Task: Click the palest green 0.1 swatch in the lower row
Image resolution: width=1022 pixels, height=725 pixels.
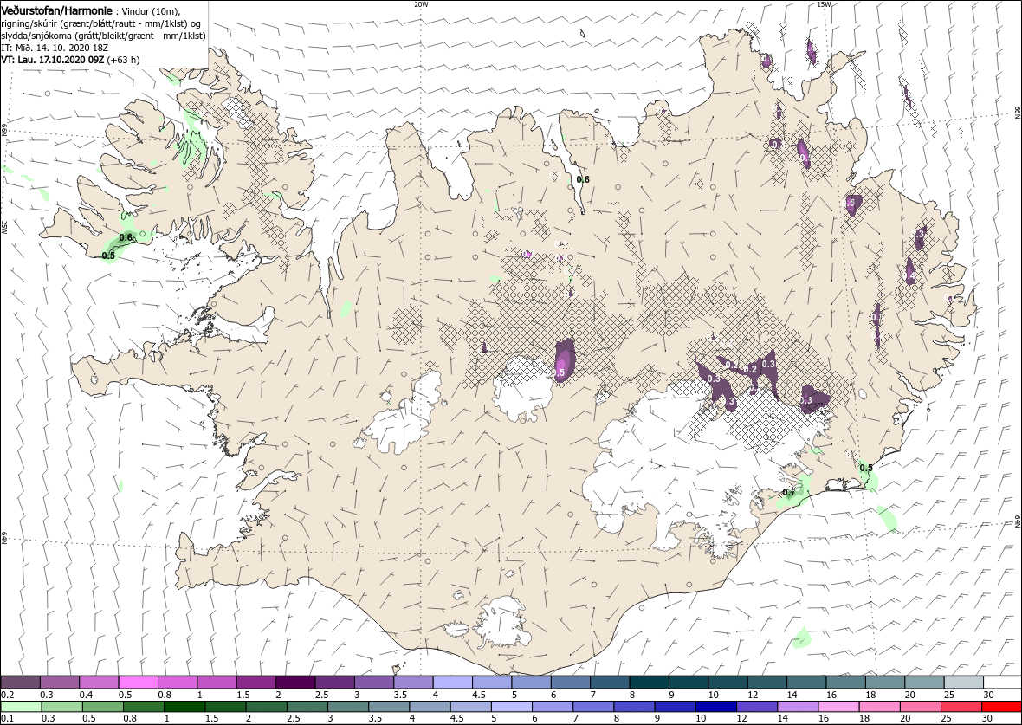Action: [22, 707]
